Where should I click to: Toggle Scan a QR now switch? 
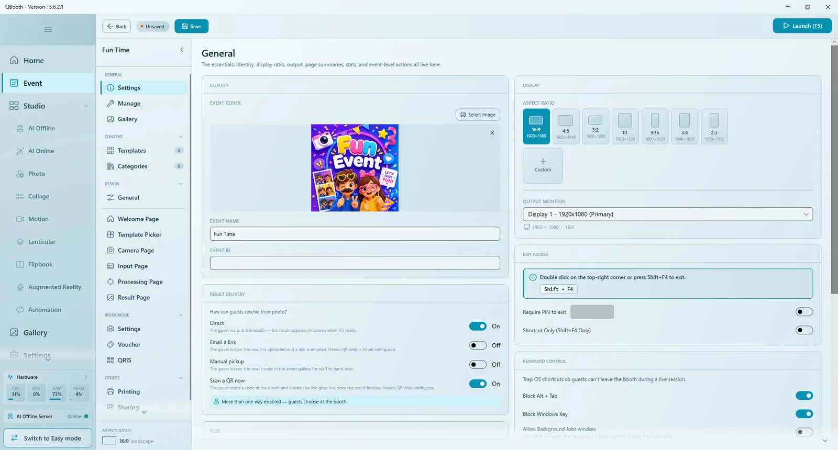point(478,384)
